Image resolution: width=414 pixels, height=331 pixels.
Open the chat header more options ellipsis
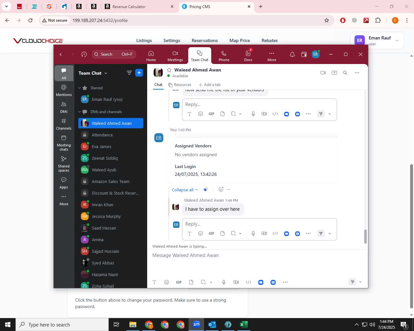click(357, 73)
